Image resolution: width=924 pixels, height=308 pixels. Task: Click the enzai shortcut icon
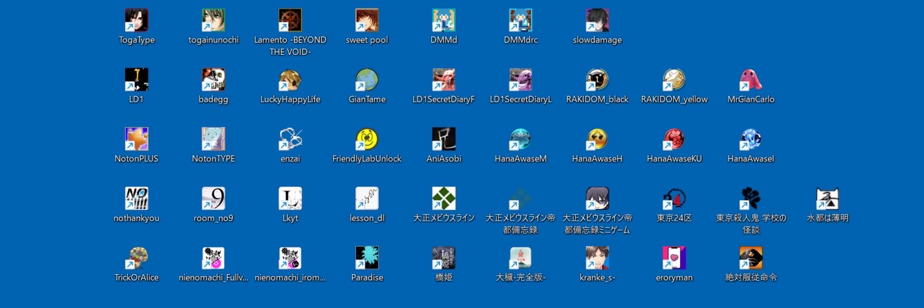click(x=290, y=139)
